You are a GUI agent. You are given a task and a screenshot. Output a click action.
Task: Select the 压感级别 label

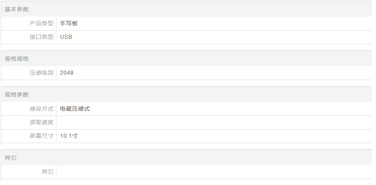pos(42,73)
